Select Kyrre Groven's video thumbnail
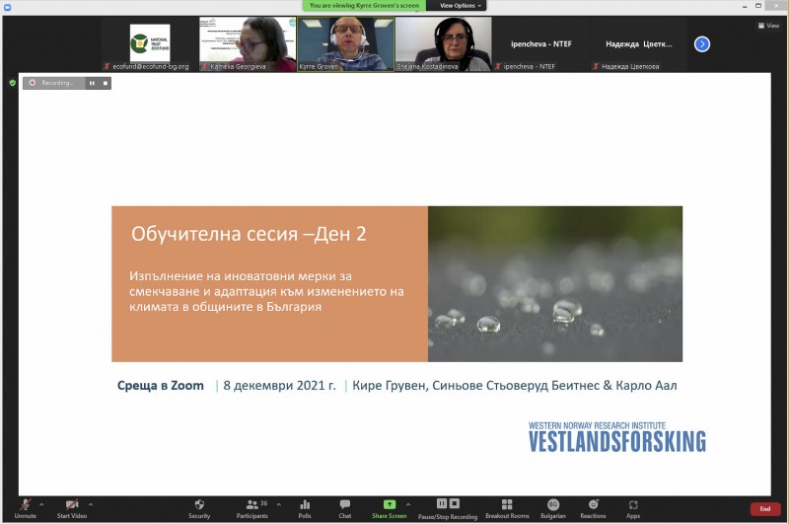The height and width of the screenshot is (524, 789). point(345,43)
